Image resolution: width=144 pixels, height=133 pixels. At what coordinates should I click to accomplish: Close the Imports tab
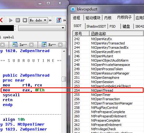tap(31, 45)
